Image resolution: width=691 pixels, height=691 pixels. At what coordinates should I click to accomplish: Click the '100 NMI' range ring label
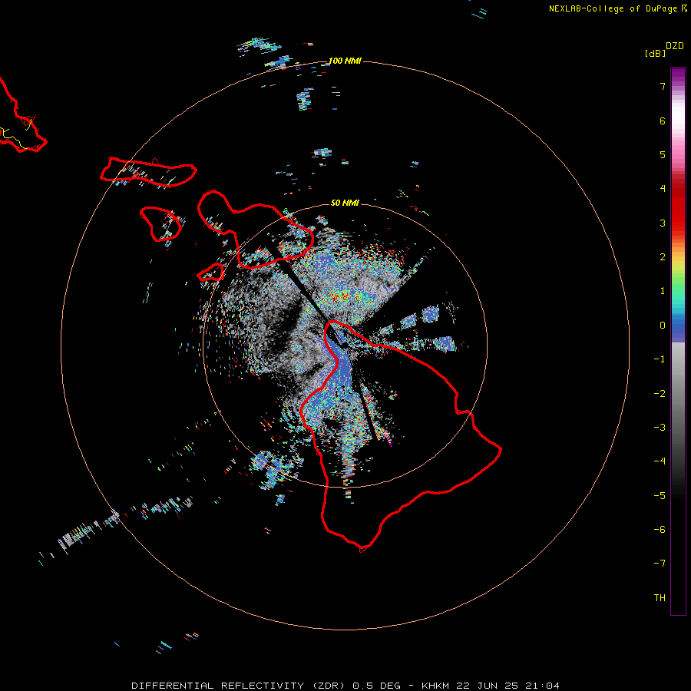coord(345,61)
